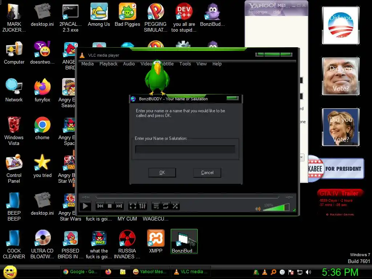Select the furryfox desktop icon

tap(42, 90)
